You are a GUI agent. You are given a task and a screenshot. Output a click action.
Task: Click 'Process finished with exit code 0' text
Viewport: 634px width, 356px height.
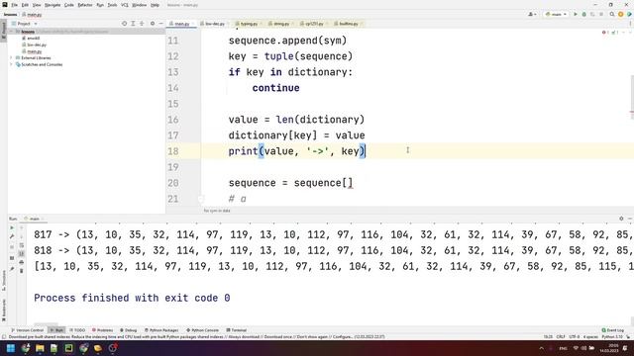coord(132,299)
